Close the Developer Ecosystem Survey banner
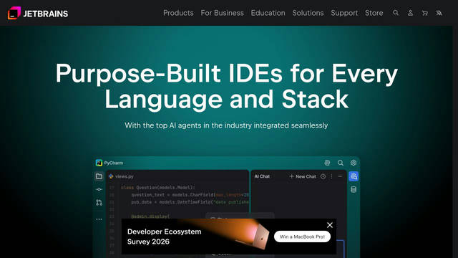 (x=330, y=225)
